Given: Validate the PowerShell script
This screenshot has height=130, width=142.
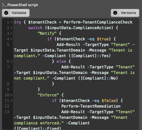Looking at the screenshot, I should (x=16, y=13).
